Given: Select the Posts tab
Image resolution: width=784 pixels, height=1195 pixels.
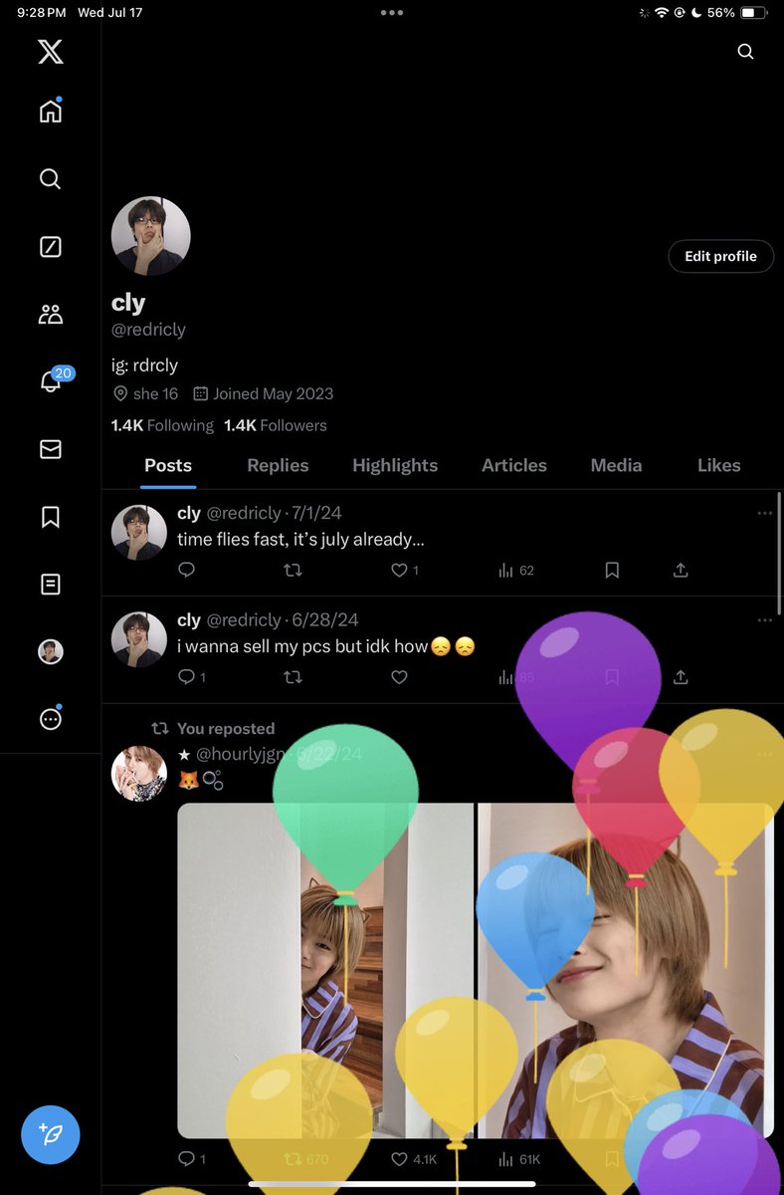Looking at the screenshot, I should (168, 465).
